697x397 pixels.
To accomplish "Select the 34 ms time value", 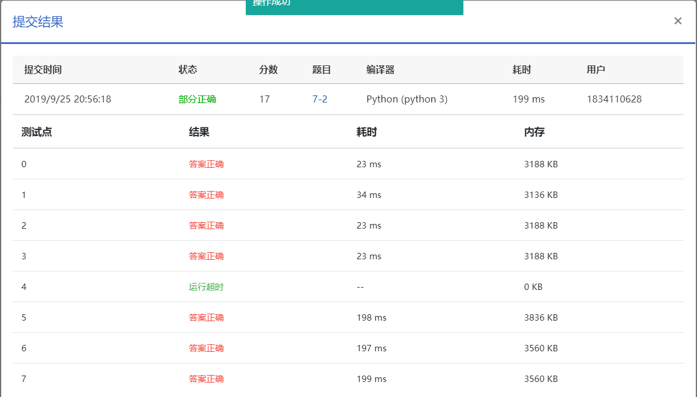I will point(369,194).
